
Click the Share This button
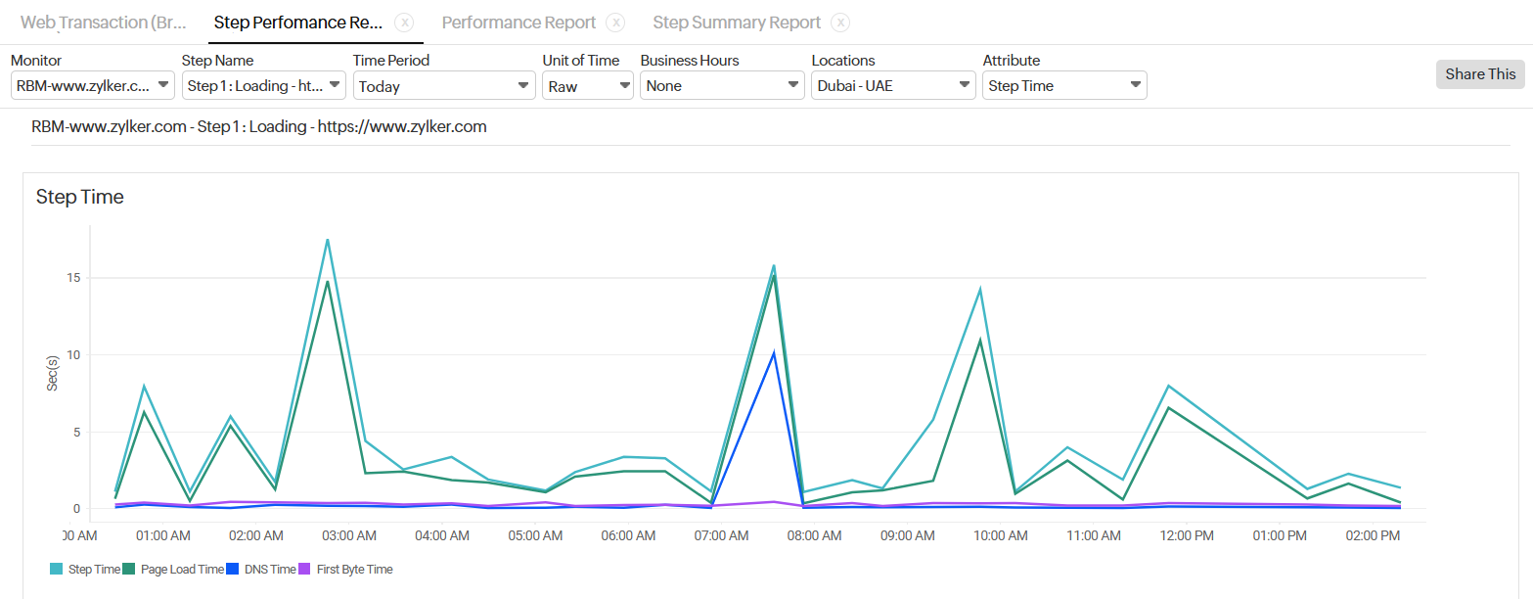pos(1479,73)
